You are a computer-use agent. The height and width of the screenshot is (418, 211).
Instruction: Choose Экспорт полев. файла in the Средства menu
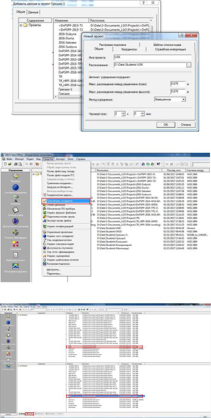point(66,221)
